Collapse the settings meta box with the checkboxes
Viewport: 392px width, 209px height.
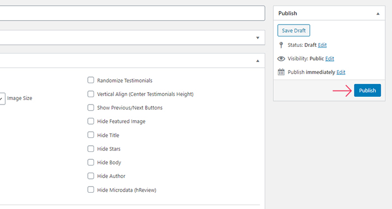[258, 61]
